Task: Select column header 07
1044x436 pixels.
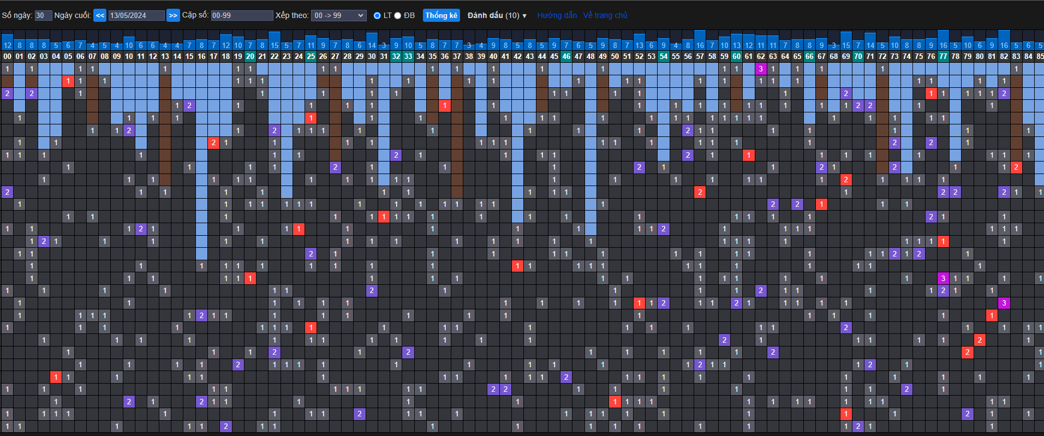Action: click(92, 56)
